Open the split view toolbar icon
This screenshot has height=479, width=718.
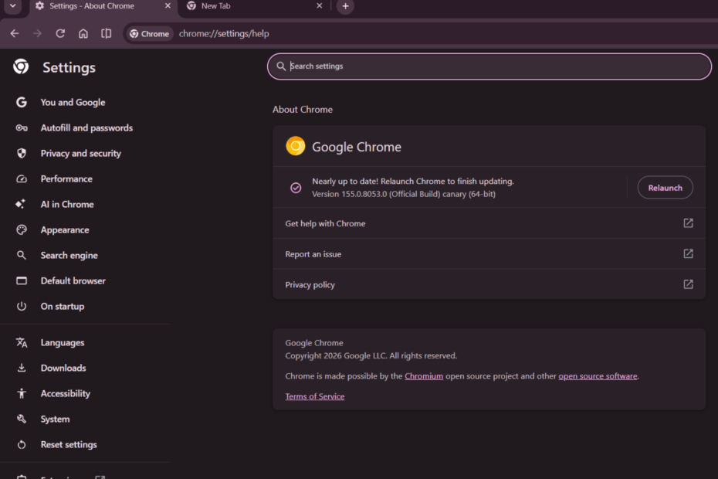point(107,33)
